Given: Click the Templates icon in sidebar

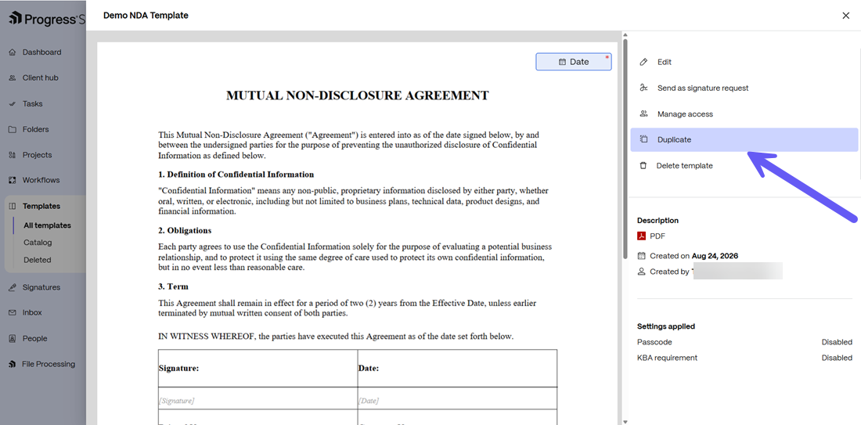Looking at the screenshot, I should 12,207.
